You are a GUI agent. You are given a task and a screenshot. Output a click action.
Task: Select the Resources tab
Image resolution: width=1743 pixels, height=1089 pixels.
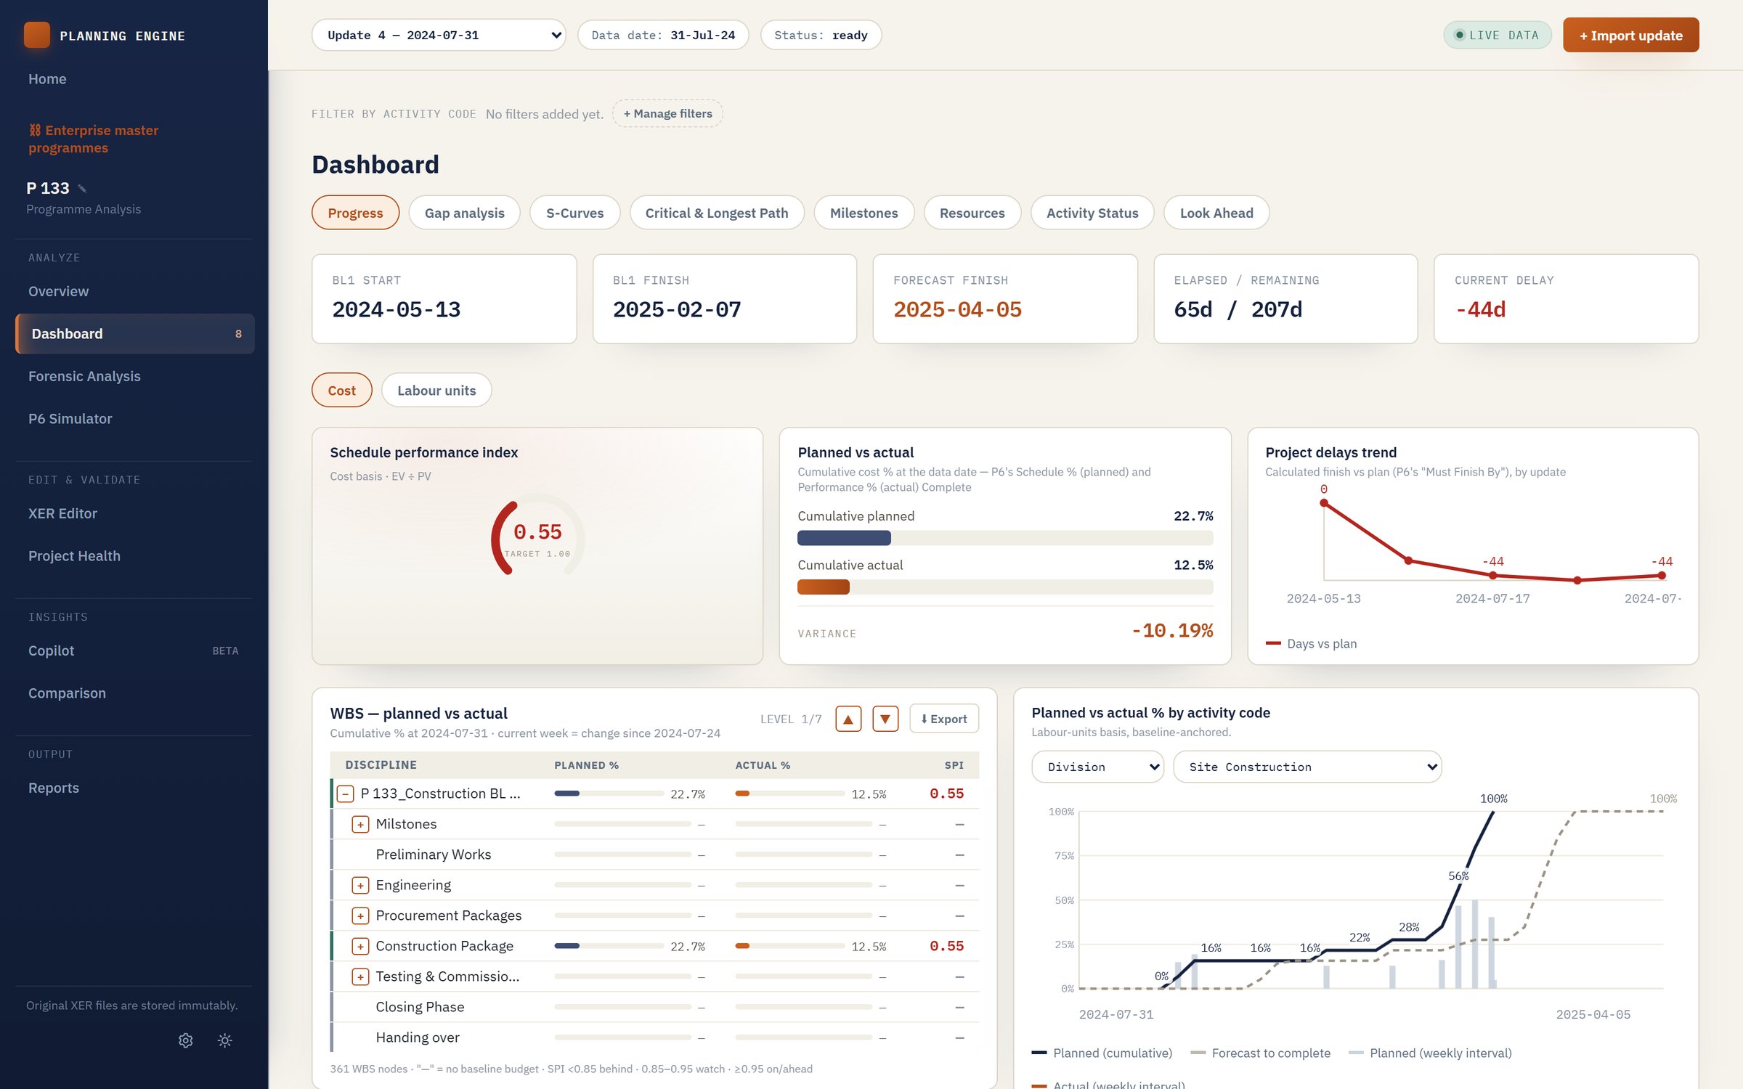972,213
